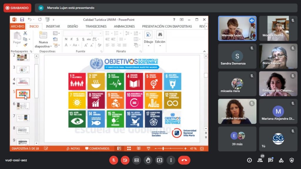Open the meeting chat panel
Viewport: 301px width, 169px height.
tap(270, 160)
